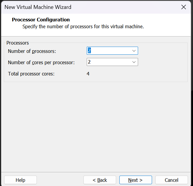This screenshot has width=193, height=186.
Task: Select the 'Number of cores per processor:' label
Action: tap(41, 62)
